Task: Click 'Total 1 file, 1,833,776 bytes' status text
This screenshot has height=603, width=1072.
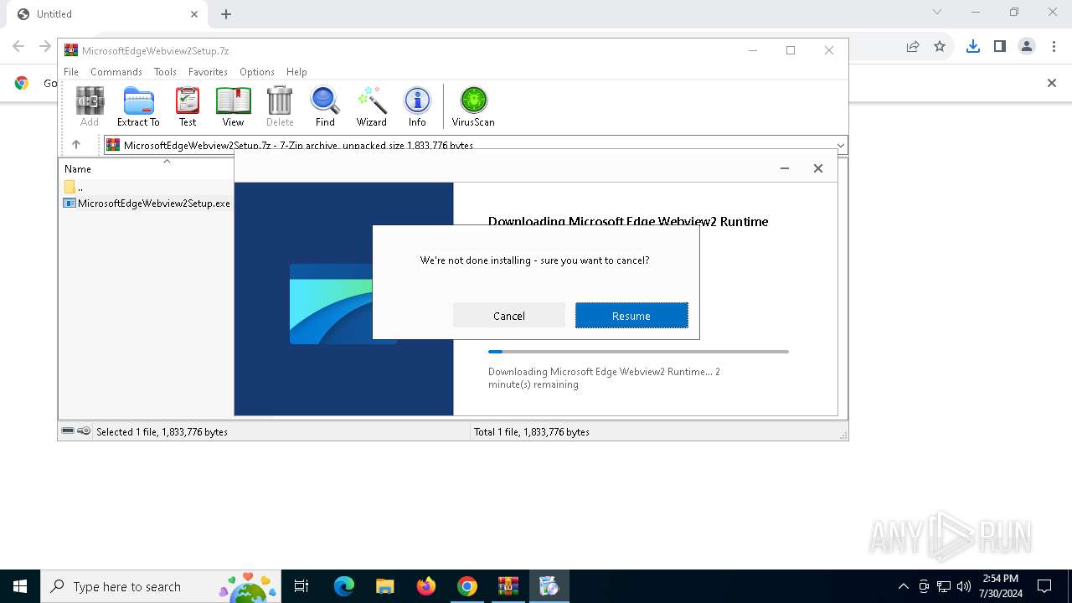Action: (532, 432)
